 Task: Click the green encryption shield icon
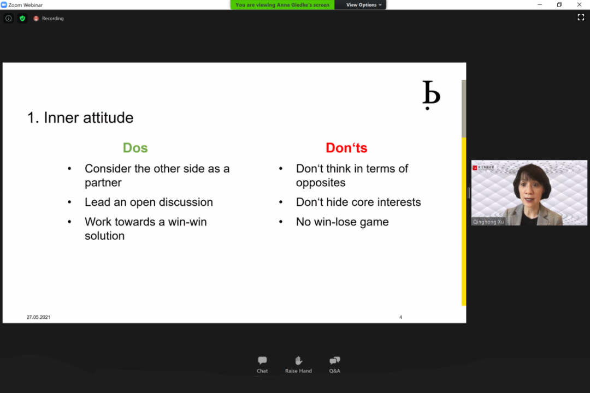tap(22, 18)
